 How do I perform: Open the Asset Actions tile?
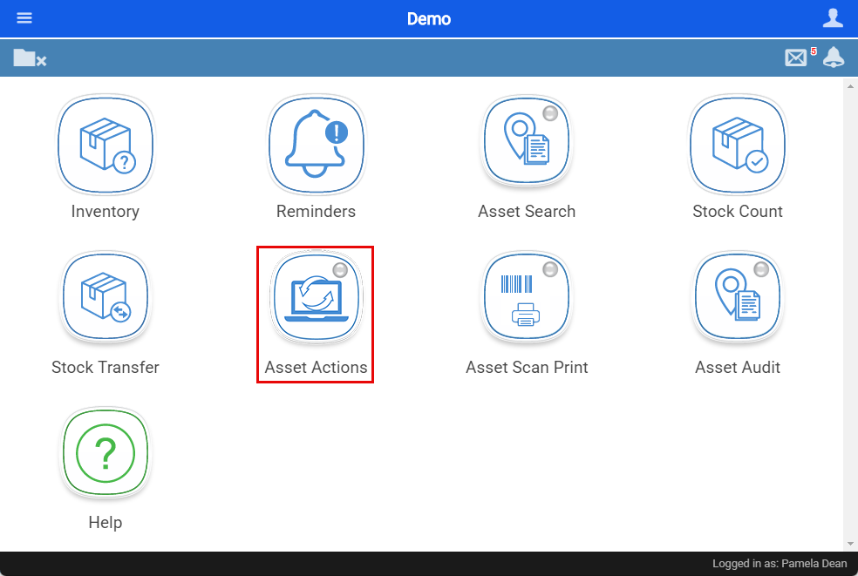(316, 297)
